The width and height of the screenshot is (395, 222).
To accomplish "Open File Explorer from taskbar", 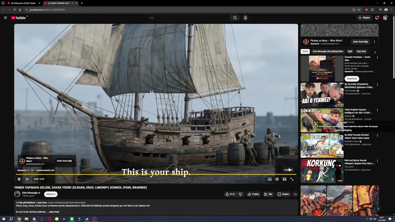I will point(27,219).
